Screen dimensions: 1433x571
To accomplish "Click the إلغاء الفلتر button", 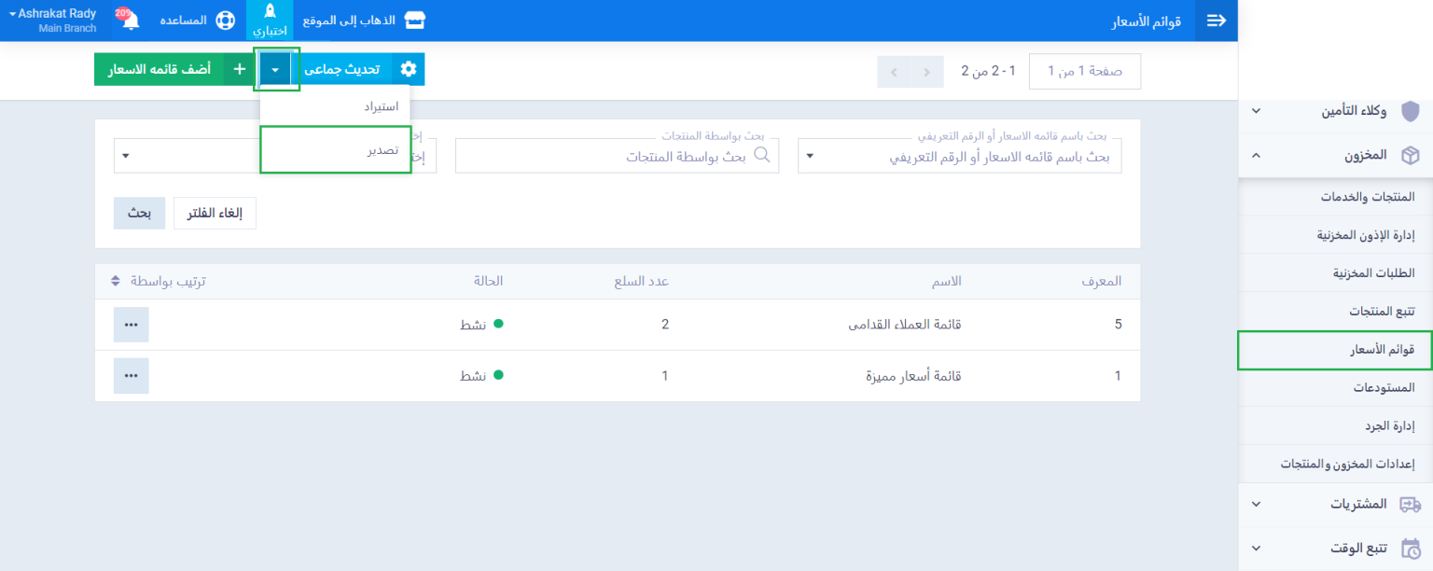I will click(215, 214).
